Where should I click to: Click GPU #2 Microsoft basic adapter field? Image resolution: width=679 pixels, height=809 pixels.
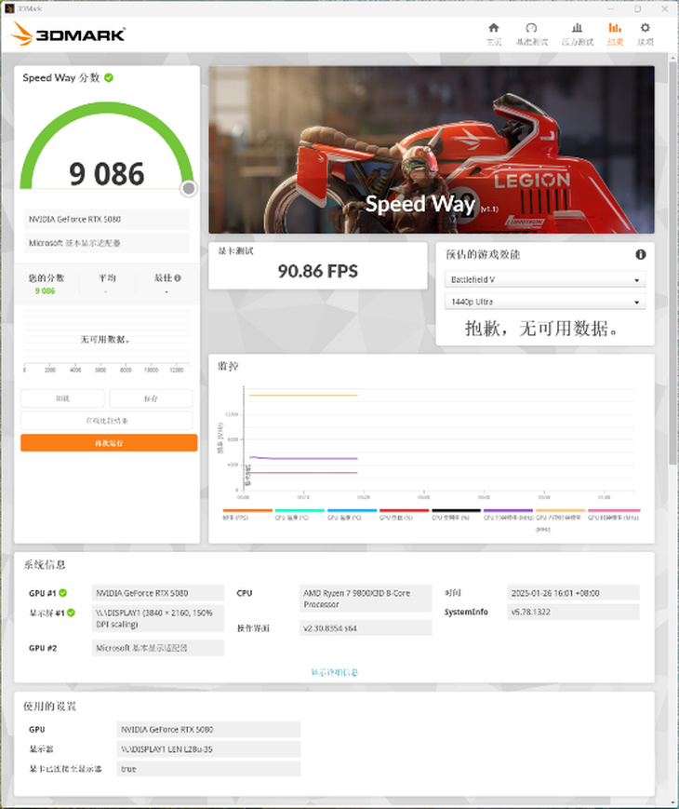click(x=158, y=648)
